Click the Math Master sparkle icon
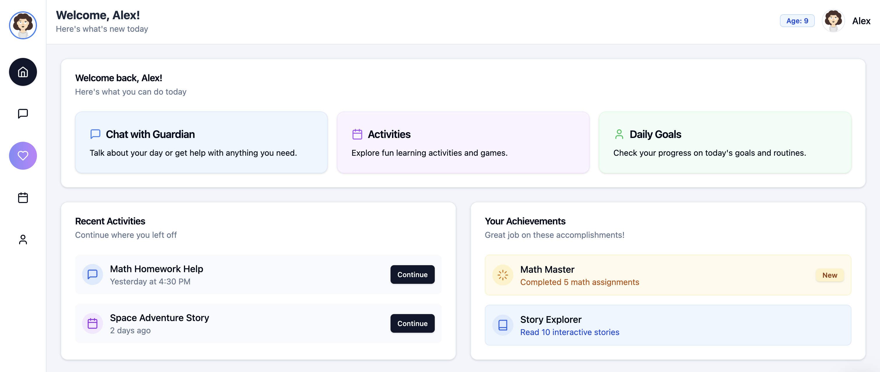 (x=503, y=275)
